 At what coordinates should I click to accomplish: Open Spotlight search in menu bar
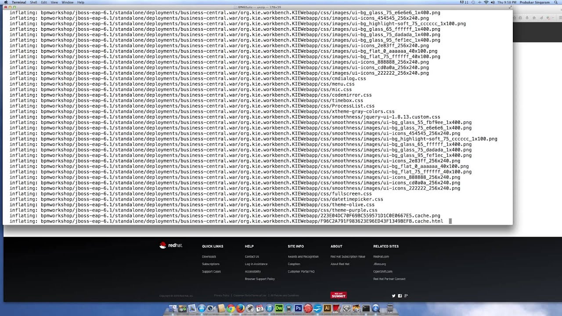click(556, 3)
